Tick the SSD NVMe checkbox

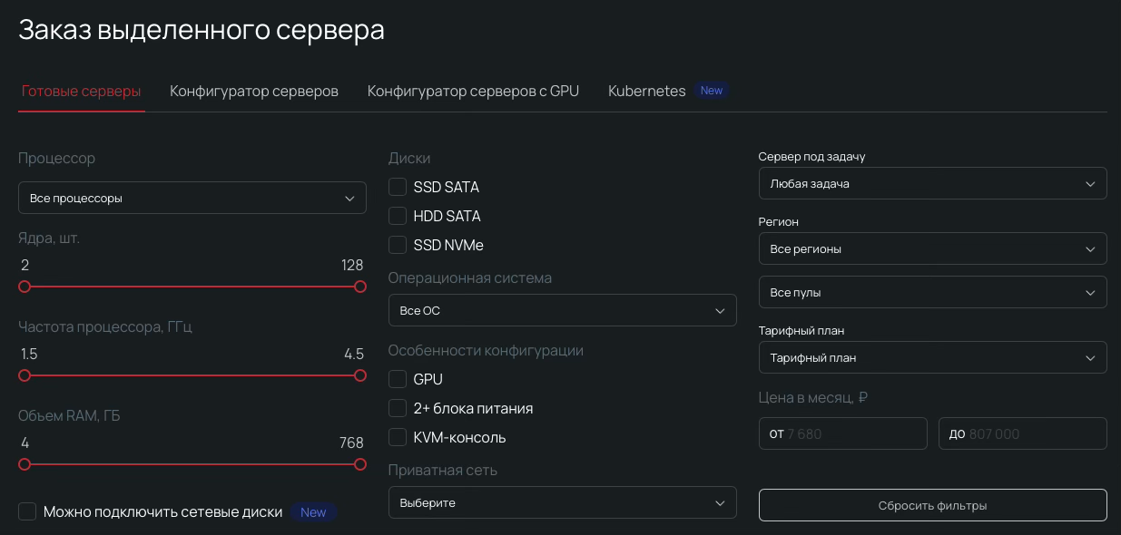(x=398, y=246)
